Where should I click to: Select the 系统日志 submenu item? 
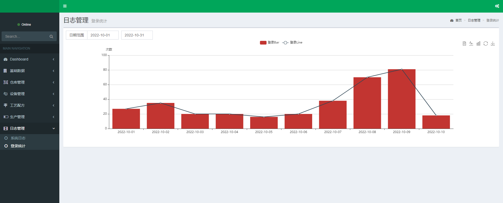point(18,138)
